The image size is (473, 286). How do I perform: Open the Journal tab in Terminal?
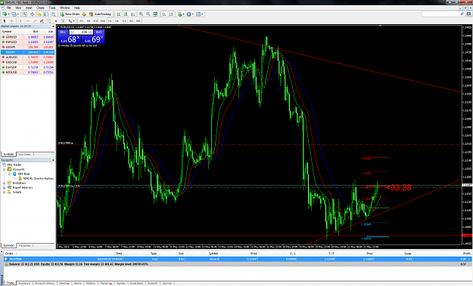(x=166, y=283)
